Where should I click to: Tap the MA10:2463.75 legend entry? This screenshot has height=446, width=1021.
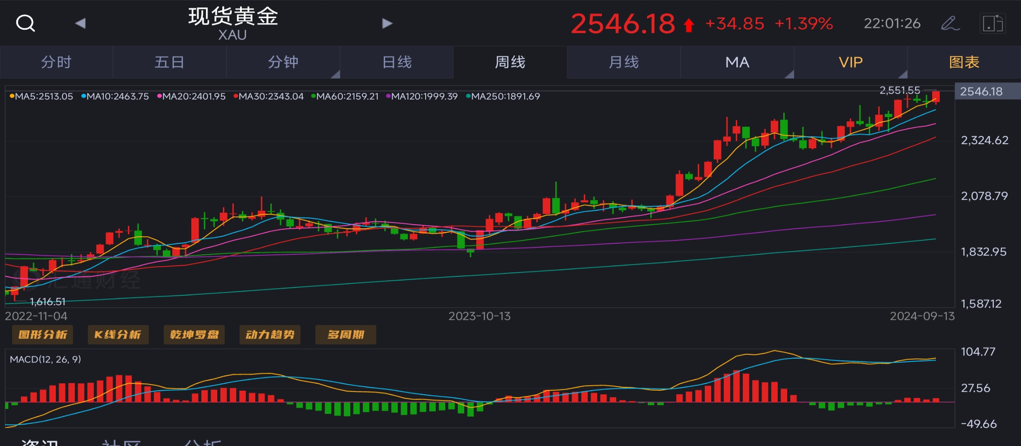[115, 96]
